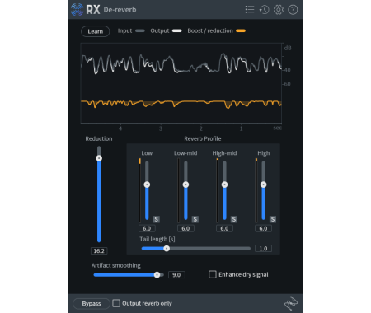Click the Low-mid band value field
371x313 pixels.
[185, 228]
